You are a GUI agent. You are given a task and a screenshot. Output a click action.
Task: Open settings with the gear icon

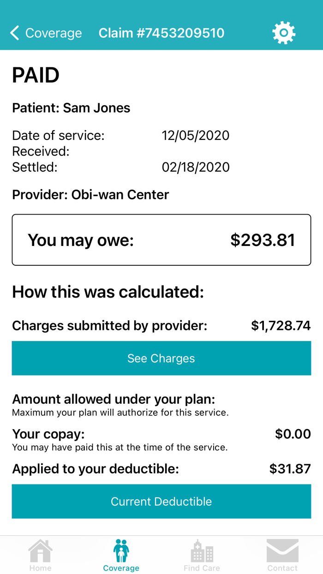(x=283, y=33)
